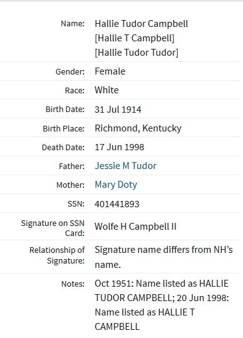The image size is (243, 338).
Task: Click the Death Date field label
Action: point(63,148)
